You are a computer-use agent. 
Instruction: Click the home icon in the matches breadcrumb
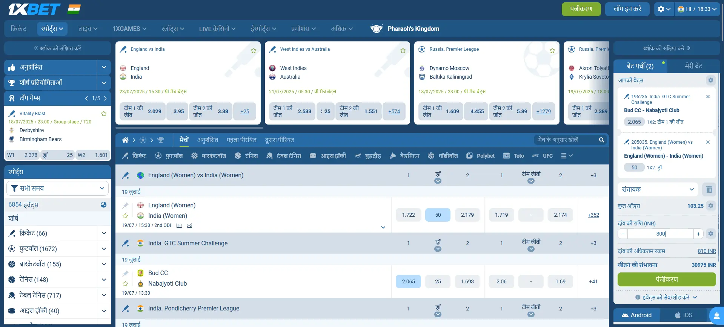[x=125, y=140]
